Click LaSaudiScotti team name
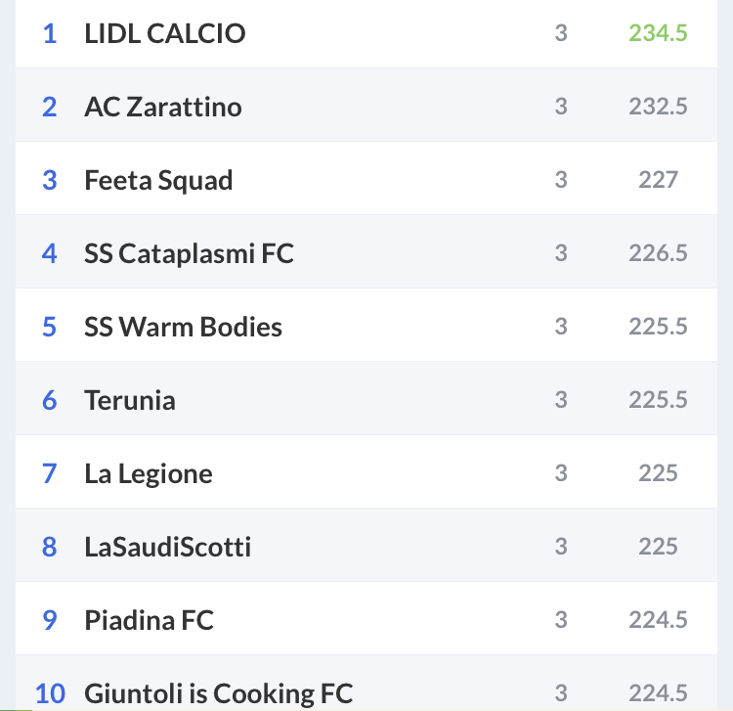The height and width of the screenshot is (711, 733). [167, 547]
